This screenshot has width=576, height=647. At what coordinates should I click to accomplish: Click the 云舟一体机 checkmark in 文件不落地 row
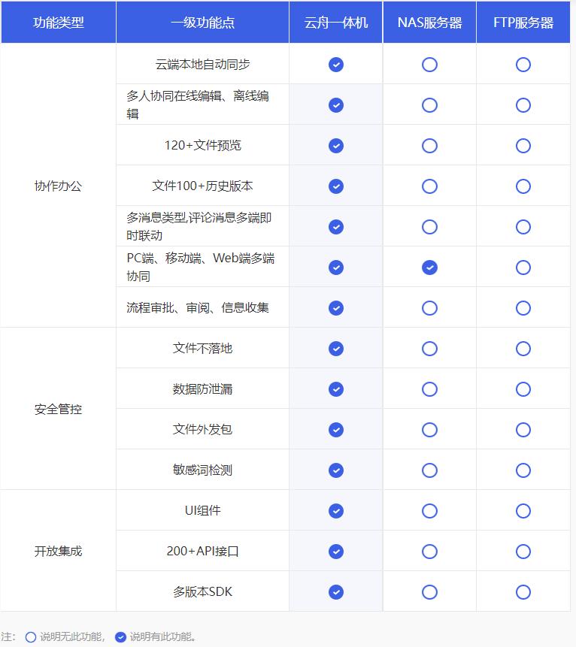click(x=336, y=349)
